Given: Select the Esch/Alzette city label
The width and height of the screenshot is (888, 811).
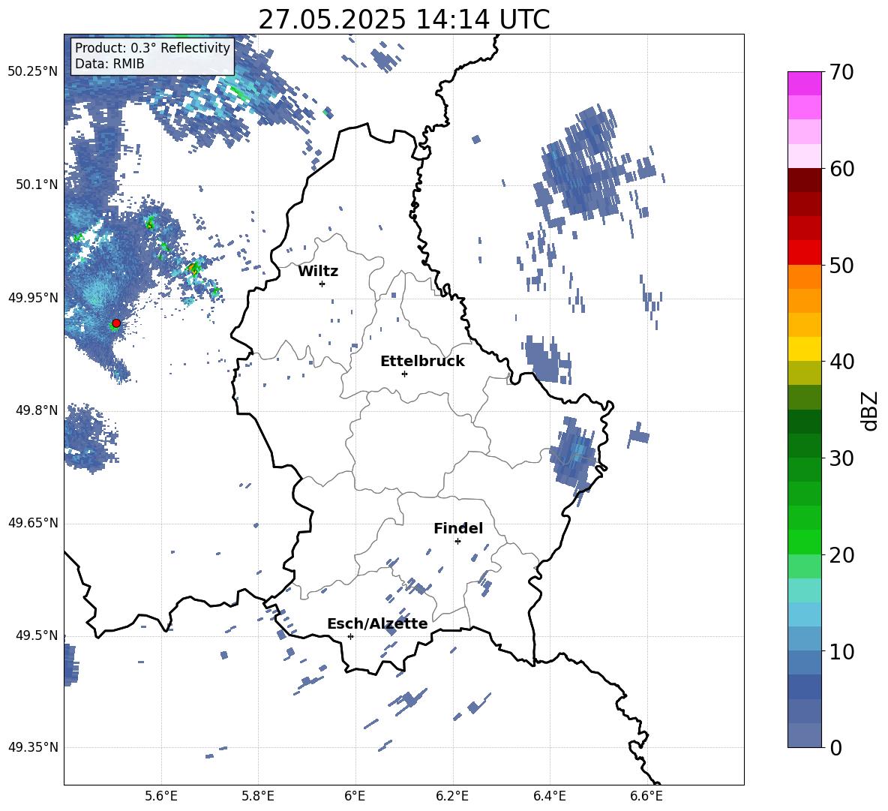Looking at the screenshot, I should pyautogui.click(x=377, y=623).
